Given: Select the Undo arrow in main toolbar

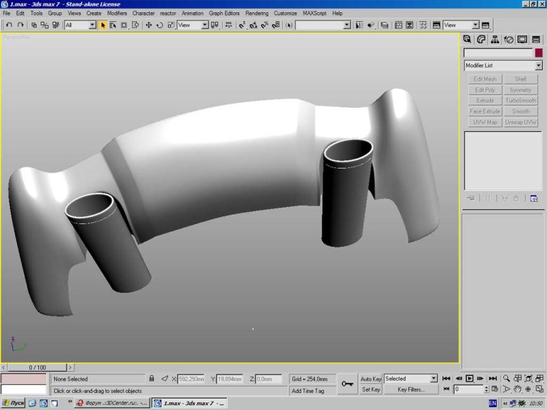Looking at the screenshot, I should click(x=9, y=25).
